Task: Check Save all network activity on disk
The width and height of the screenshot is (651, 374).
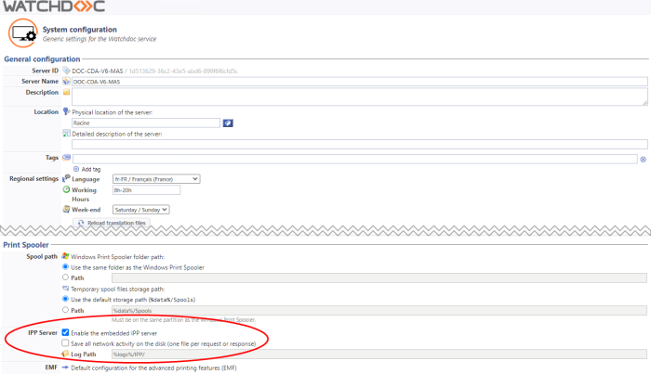Action: pos(65,342)
